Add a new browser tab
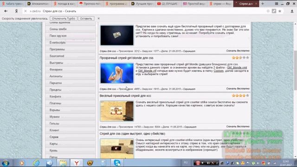Screen dimensions: 297x167 point(263,4)
